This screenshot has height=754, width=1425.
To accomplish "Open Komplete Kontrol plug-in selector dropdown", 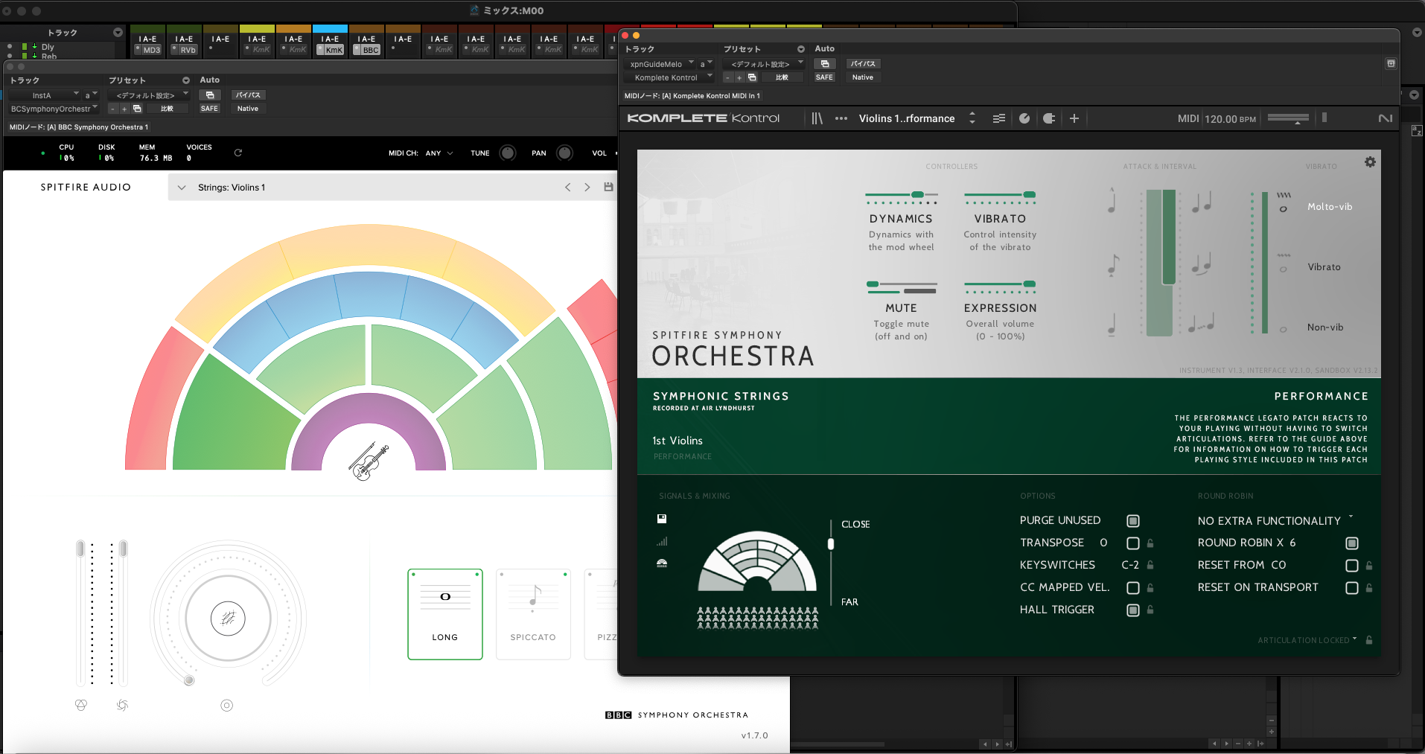I will click(x=669, y=77).
